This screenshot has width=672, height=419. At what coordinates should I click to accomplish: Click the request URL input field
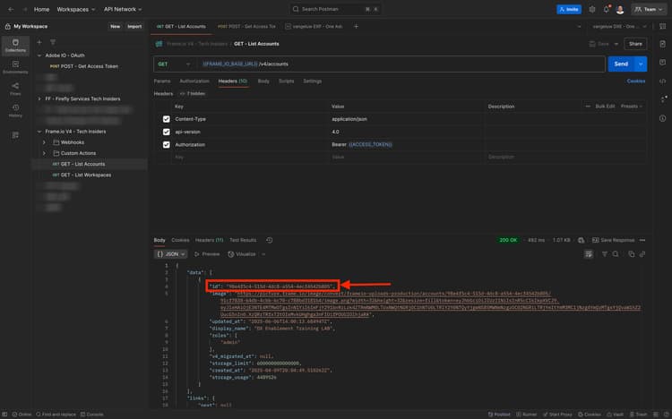pyautogui.click(x=403, y=64)
